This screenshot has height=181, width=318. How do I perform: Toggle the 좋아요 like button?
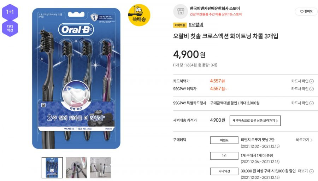click(306, 12)
